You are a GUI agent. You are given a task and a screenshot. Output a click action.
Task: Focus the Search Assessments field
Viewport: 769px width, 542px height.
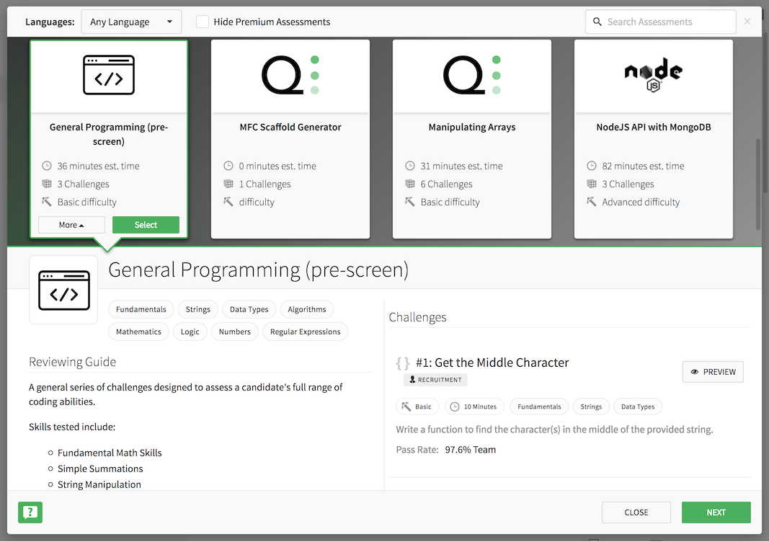(667, 22)
